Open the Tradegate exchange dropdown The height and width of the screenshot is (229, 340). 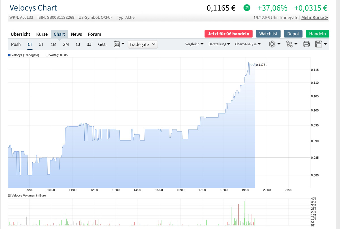[143, 44]
